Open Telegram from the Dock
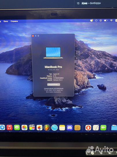Screen dimensions: 117x157 coord(2,127)
